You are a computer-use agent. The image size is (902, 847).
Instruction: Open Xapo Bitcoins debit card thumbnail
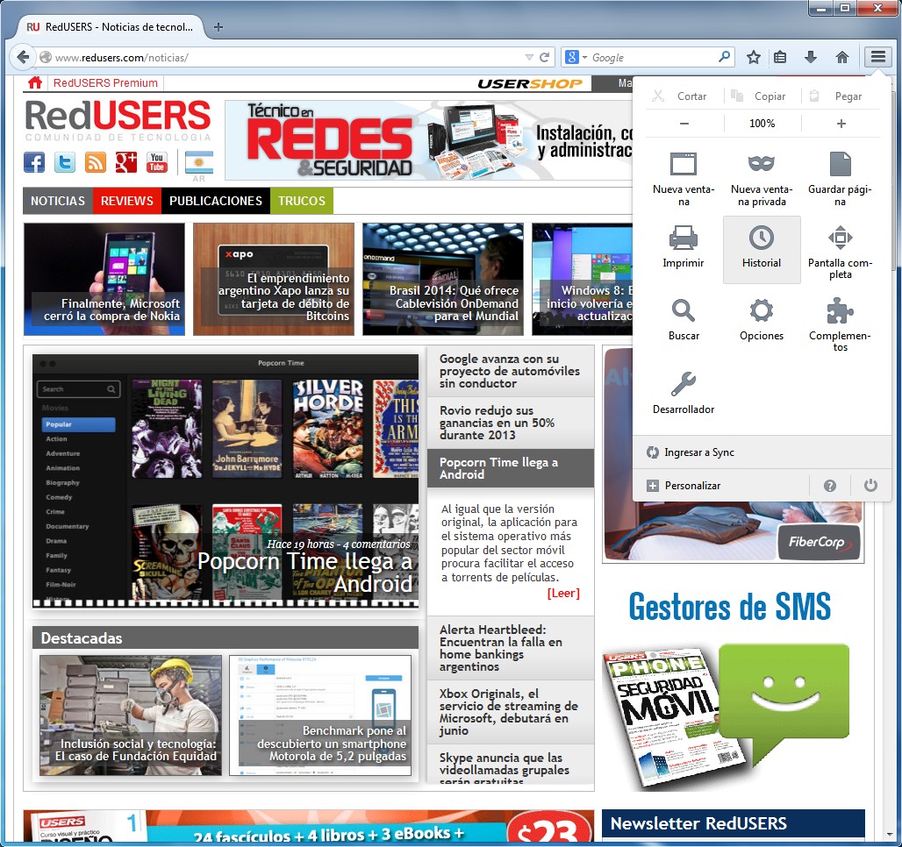[274, 279]
